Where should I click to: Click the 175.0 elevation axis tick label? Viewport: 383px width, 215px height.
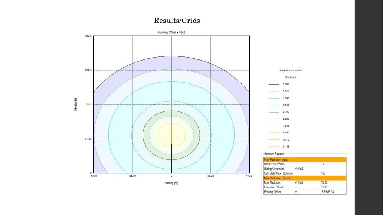click(x=88, y=105)
